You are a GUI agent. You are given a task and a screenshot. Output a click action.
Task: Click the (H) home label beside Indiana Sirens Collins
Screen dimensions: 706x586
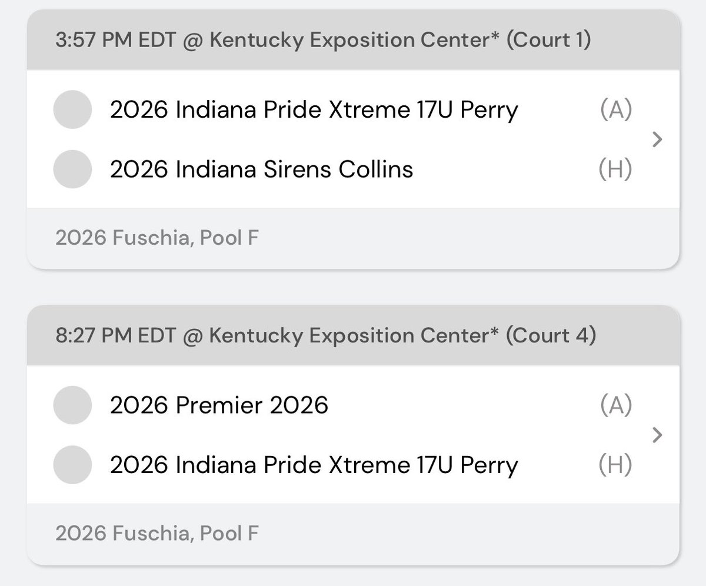[x=615, y=169]
